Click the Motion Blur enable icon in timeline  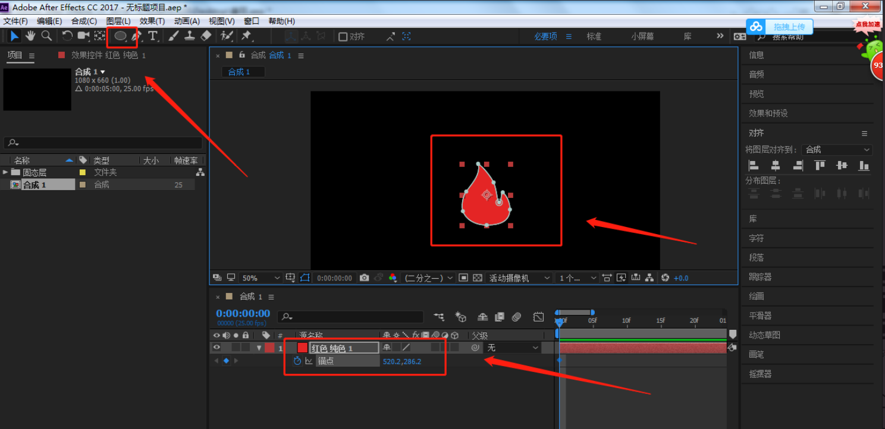516,317
